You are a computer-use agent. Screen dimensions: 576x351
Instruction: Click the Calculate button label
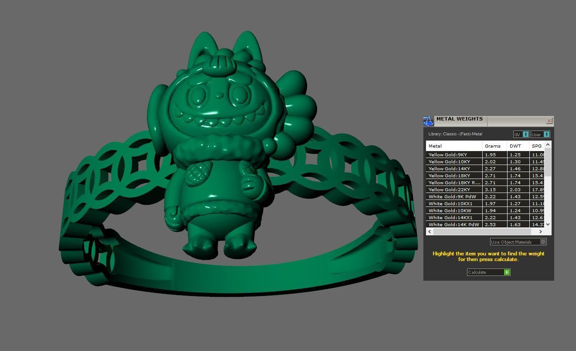(x=477, y=272)
